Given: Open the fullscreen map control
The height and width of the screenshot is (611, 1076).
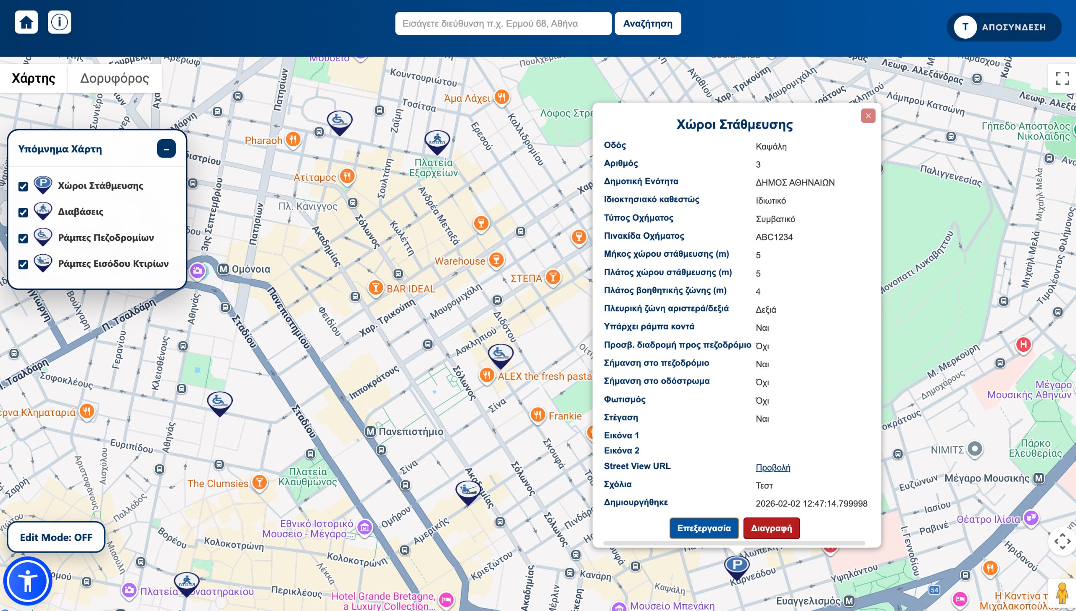Looking at the screenshot, I should tap(1063, 78).
